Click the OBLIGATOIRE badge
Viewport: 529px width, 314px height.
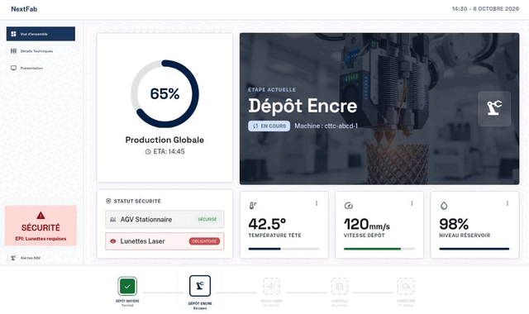click(204, 241)
